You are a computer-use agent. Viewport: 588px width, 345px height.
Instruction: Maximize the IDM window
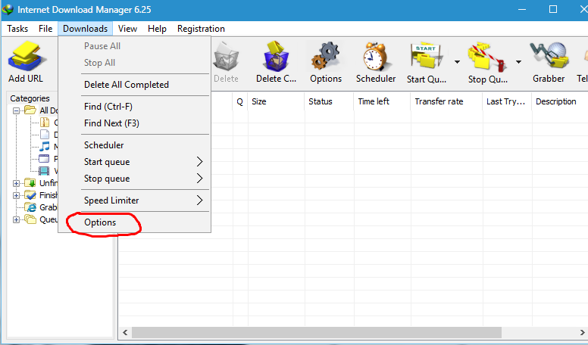(x=552, y=9)
